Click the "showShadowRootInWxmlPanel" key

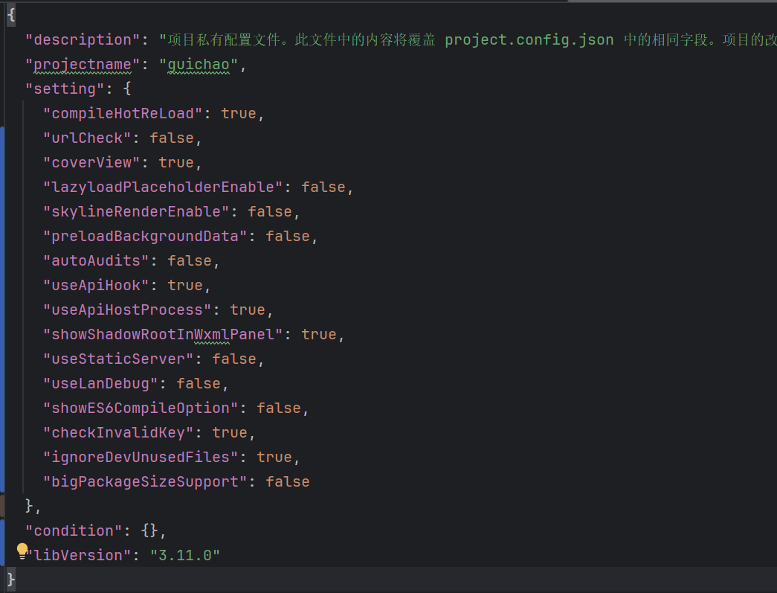(163, 335)
